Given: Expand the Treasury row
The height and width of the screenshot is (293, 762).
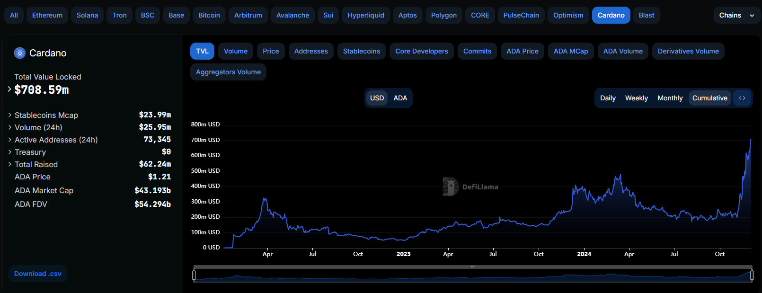Looking at the screenshot, I should tap(10, 152).
